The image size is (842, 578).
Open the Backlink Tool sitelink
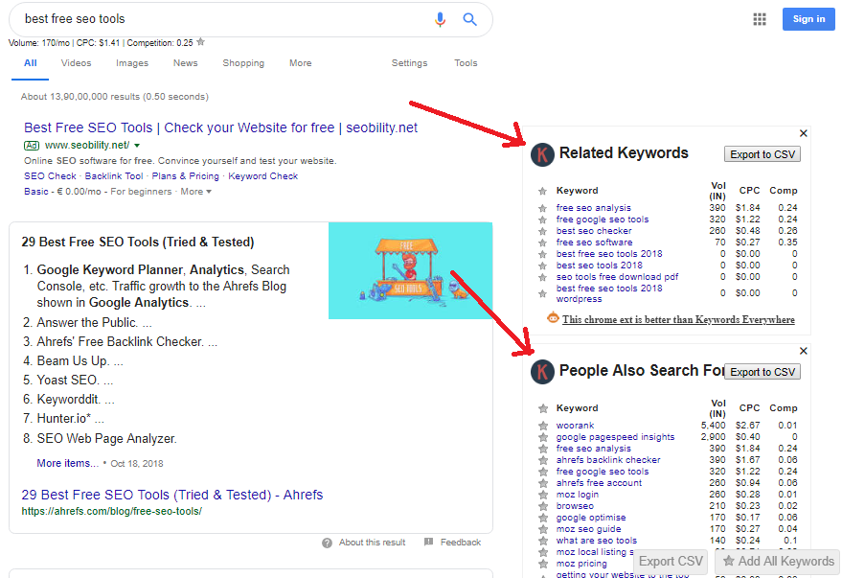114,176
